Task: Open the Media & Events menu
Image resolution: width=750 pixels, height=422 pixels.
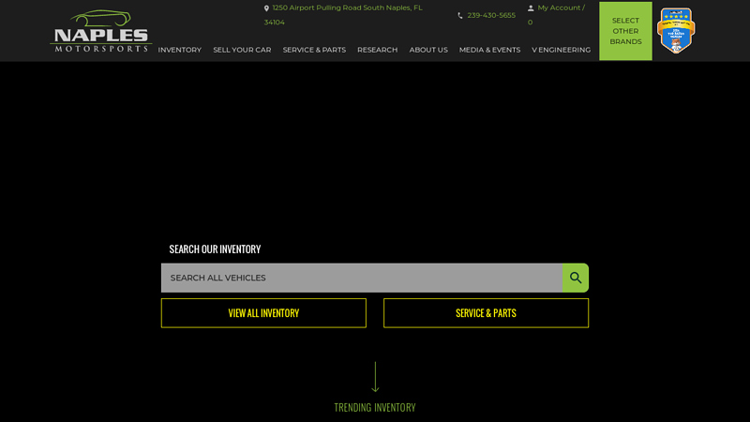Action: tap(489, 50)
